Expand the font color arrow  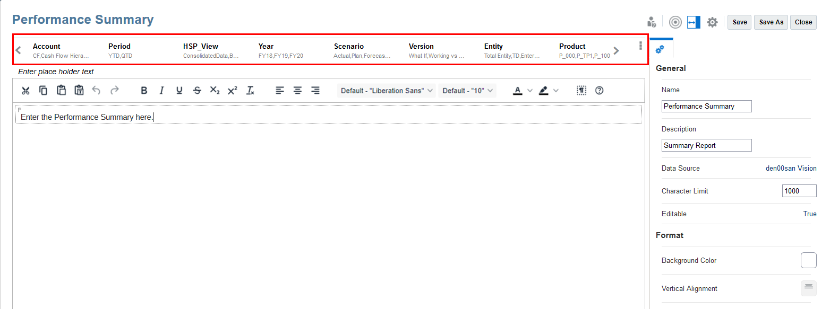(529, 91)
